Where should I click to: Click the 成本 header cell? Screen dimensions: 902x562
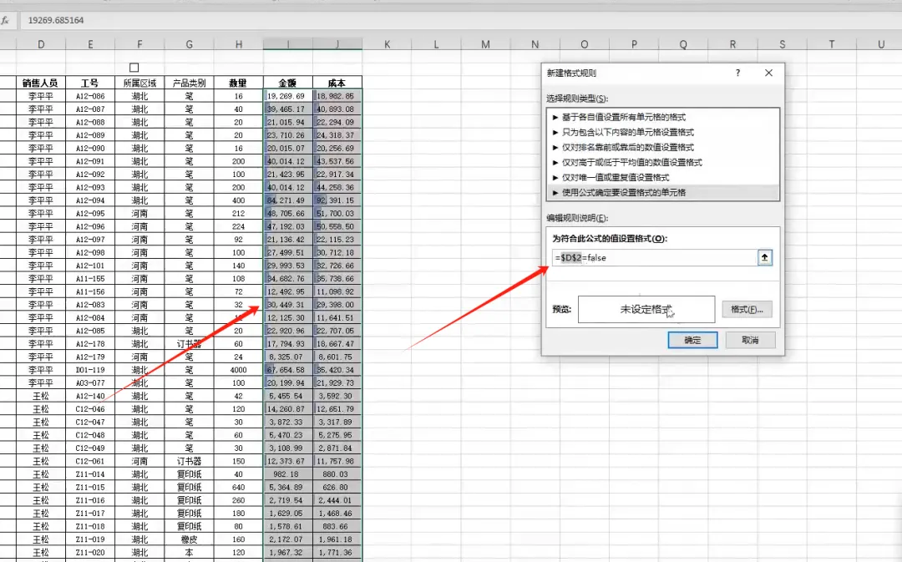click(337, 83)
